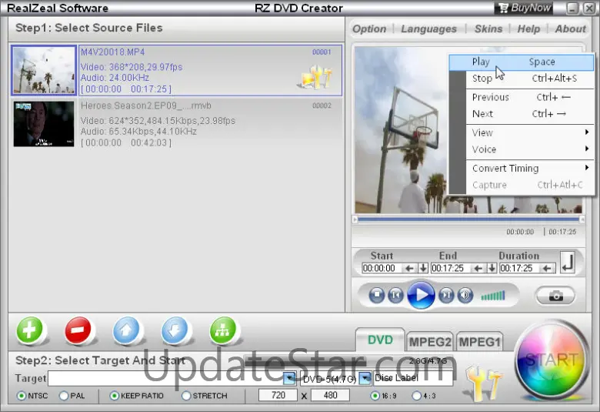The height and width of the screenshot is (412, 600).
Task: Select the STRETCH radio button
Action: 186,396
